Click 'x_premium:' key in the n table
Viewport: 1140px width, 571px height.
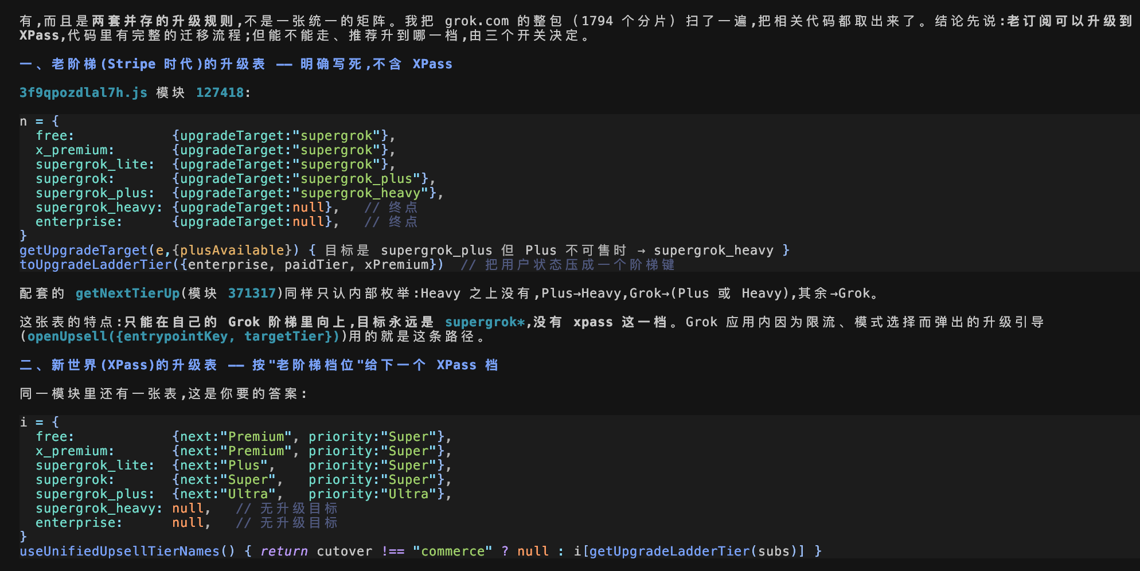[75, 150]
